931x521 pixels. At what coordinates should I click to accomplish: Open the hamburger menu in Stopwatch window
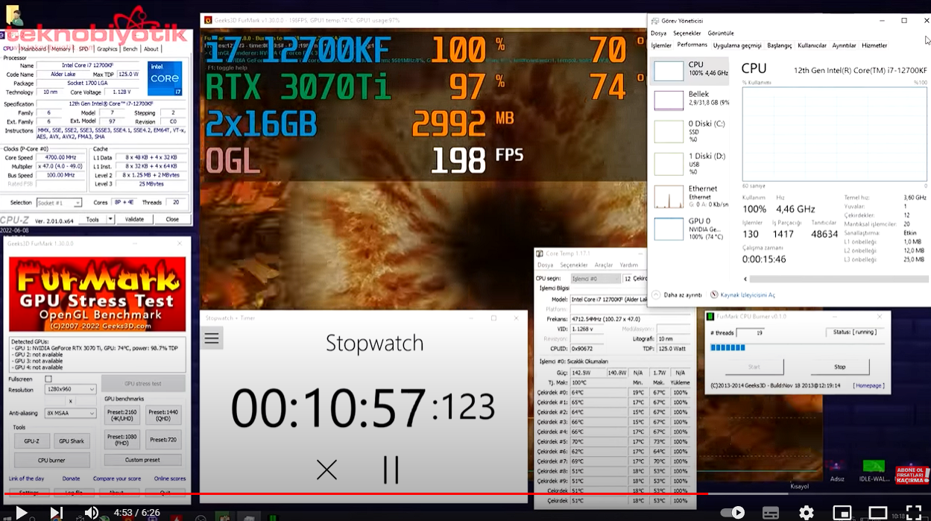[212, 338]
